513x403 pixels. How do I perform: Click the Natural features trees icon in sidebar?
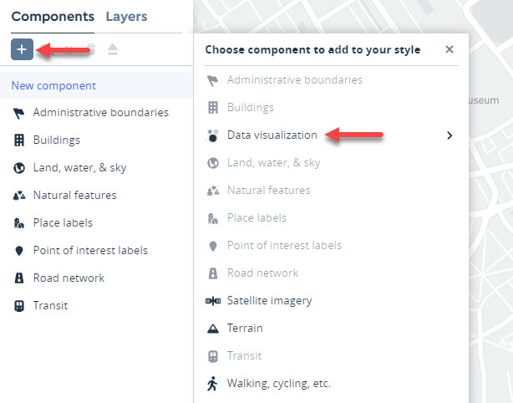coord(18,196)
